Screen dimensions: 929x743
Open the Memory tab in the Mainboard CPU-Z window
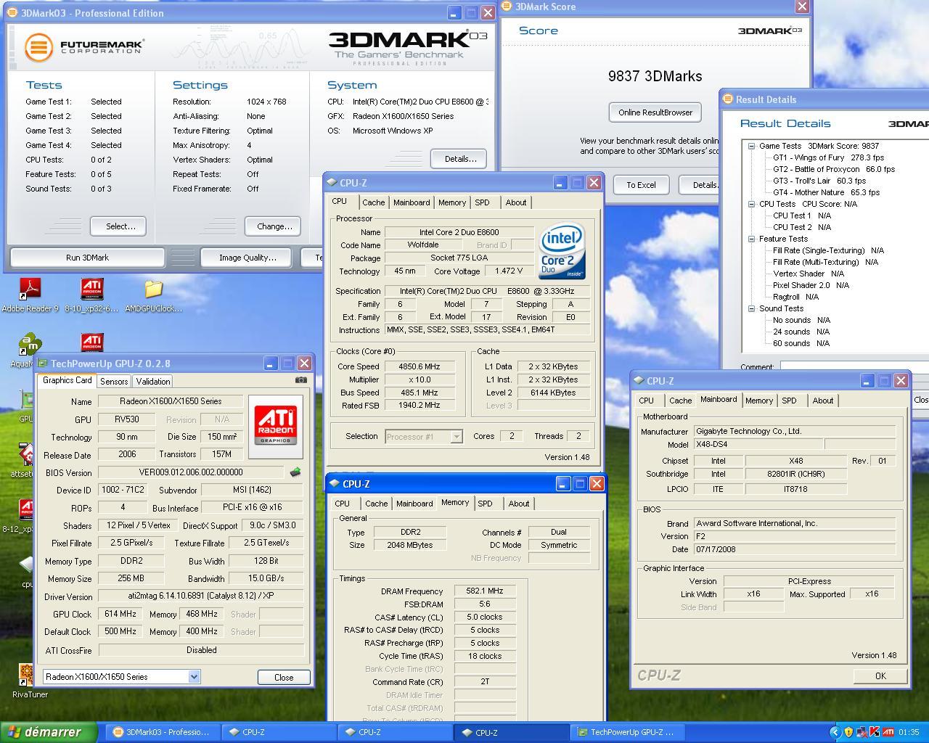click(759, 401)
